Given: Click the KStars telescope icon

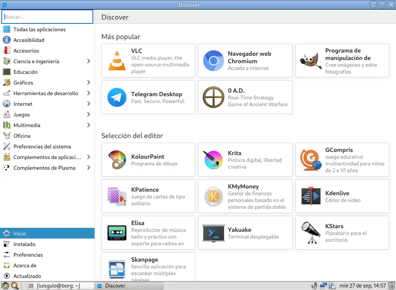Looking at the screenshot, I should (x=311, y=233).
